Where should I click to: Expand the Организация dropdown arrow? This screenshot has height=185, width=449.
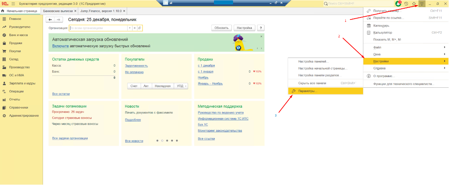[129, 28]
